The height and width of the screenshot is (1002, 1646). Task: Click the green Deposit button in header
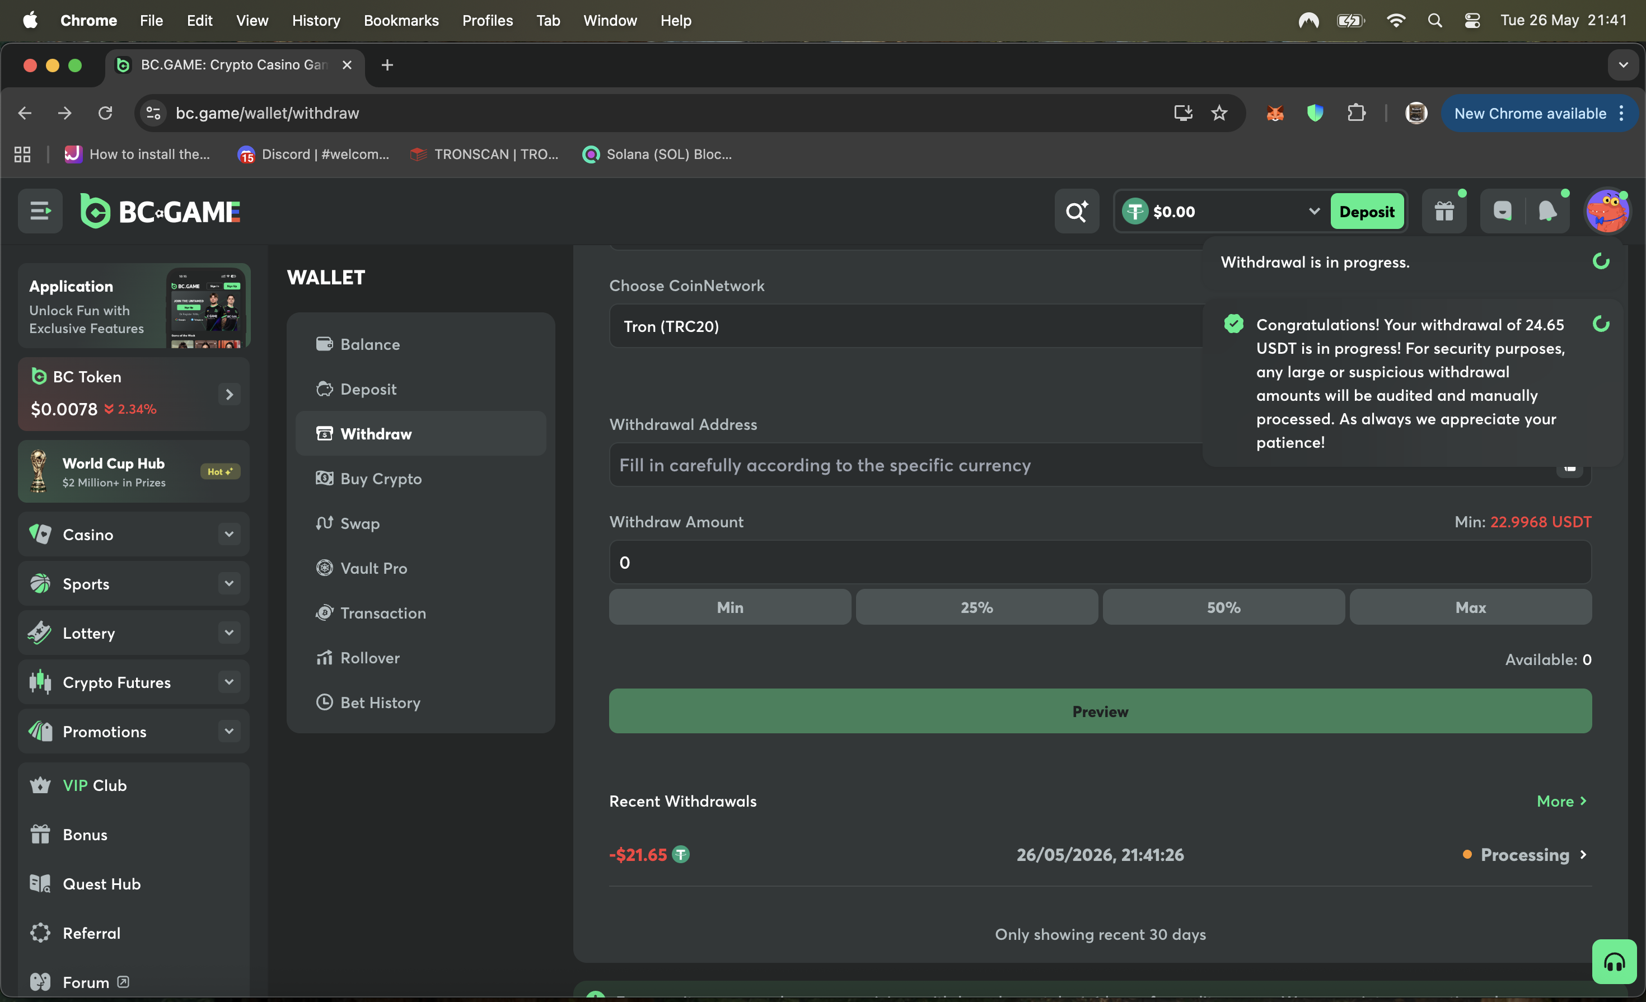(1367, 211)
